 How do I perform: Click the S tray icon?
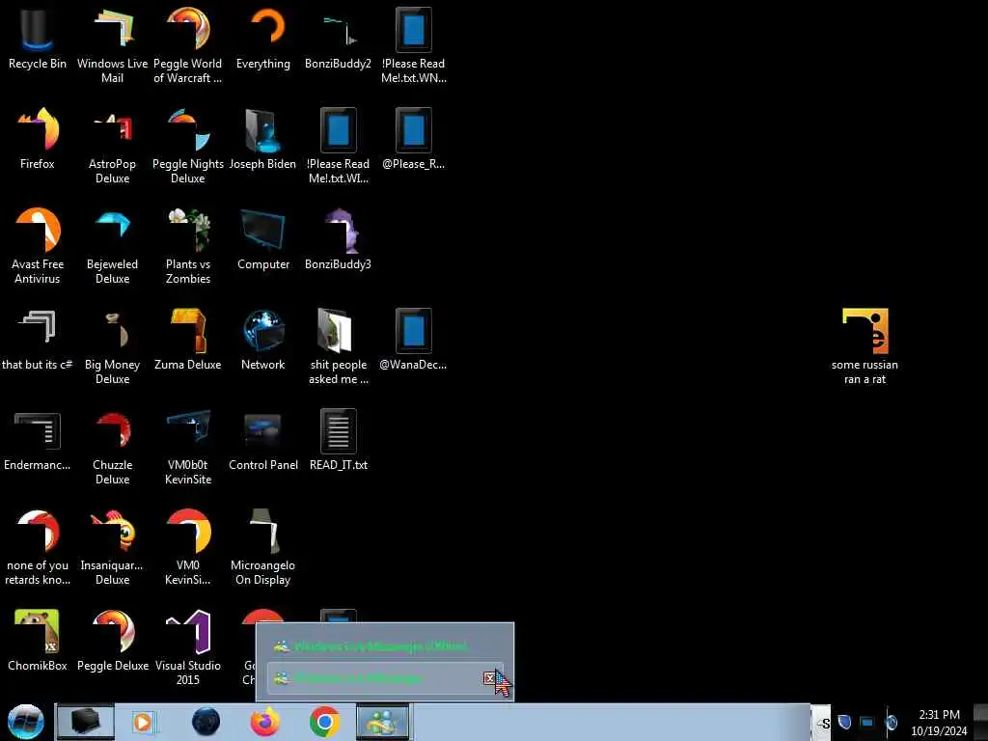pos(823,723)
